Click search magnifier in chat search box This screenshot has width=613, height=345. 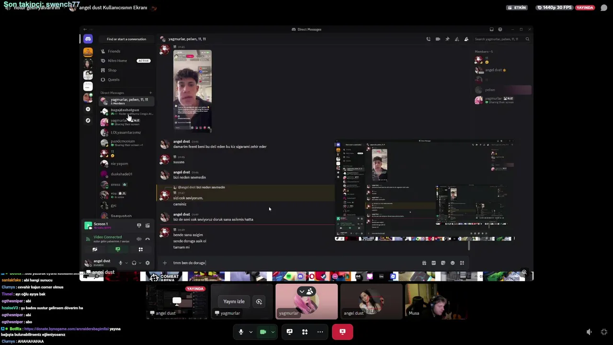tap(527, 39)
